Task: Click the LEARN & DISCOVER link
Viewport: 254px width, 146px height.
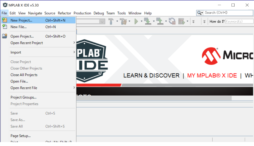Action: click(151, 76)
